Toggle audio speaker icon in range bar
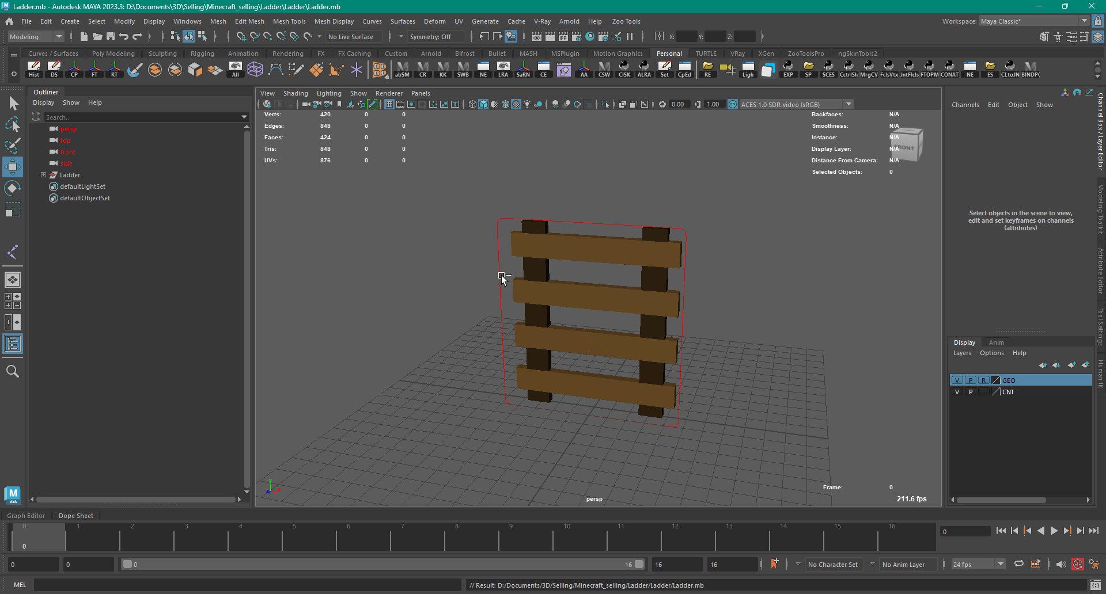The image size is (1106, 594). [1060, 564]
